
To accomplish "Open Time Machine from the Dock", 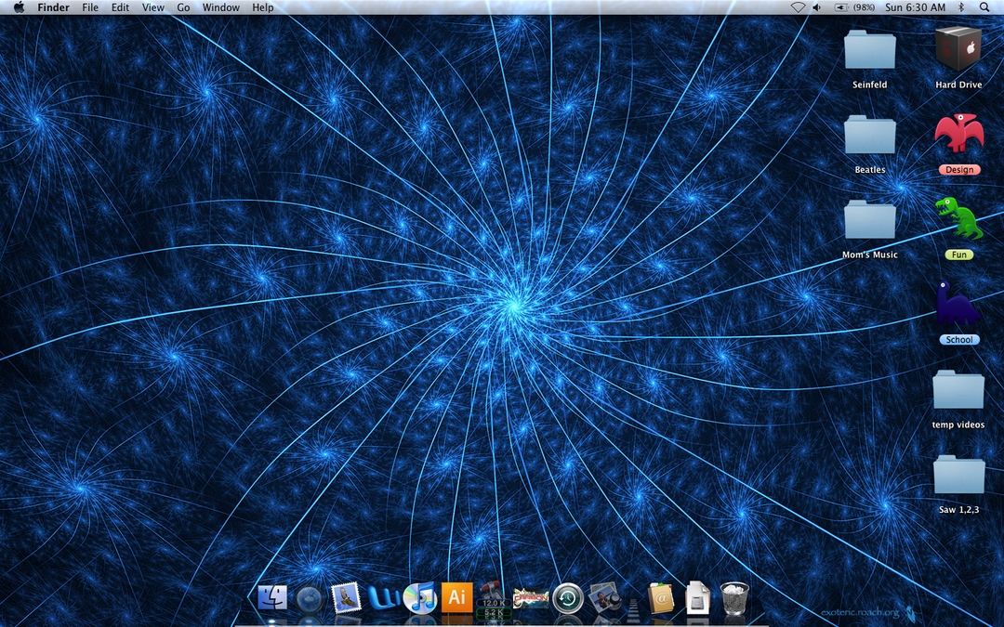I will click(567, 599).
